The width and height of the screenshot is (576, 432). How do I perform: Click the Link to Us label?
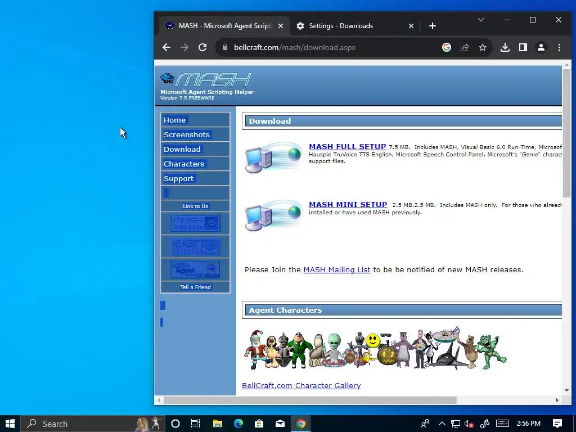pos(195,206)
